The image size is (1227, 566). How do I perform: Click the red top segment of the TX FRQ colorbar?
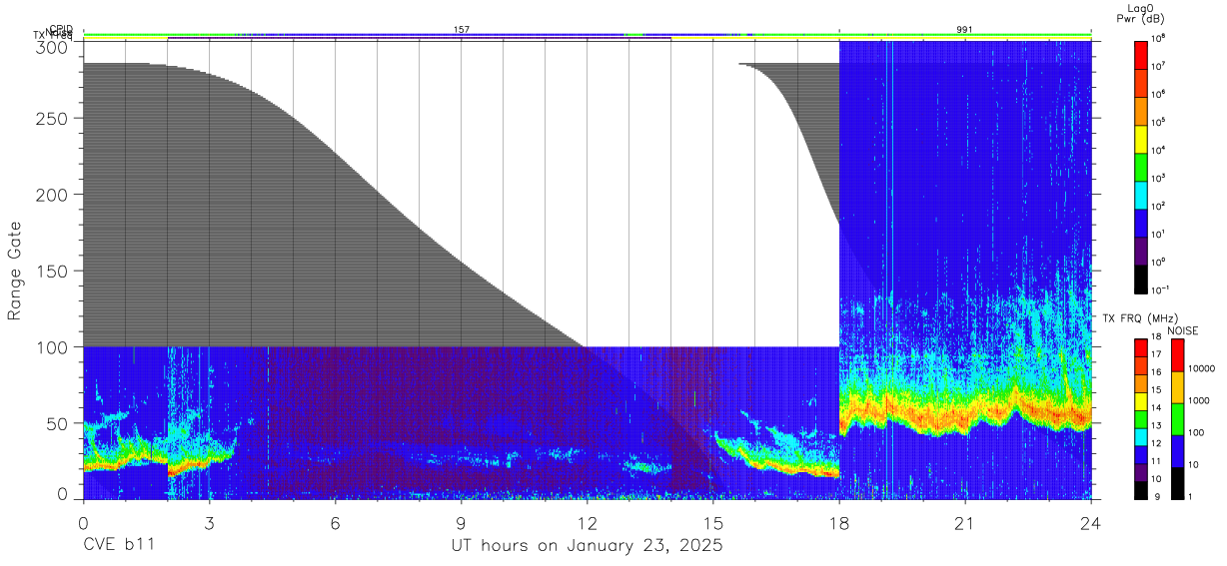[x=1142, y=345]
